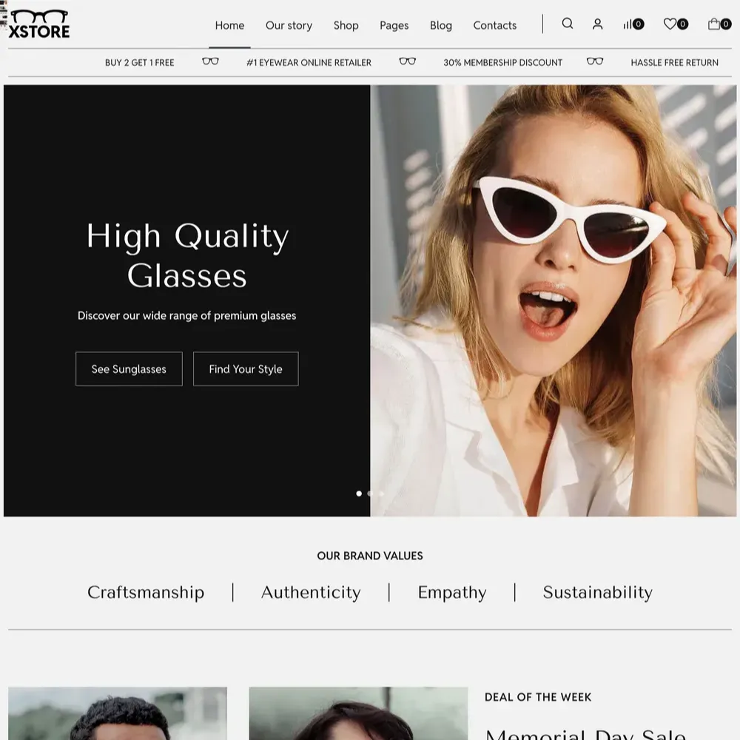This screenshot has height=740, width=740.
Task: Click the Find Your Style button
Action: click(x=246, y=369)
